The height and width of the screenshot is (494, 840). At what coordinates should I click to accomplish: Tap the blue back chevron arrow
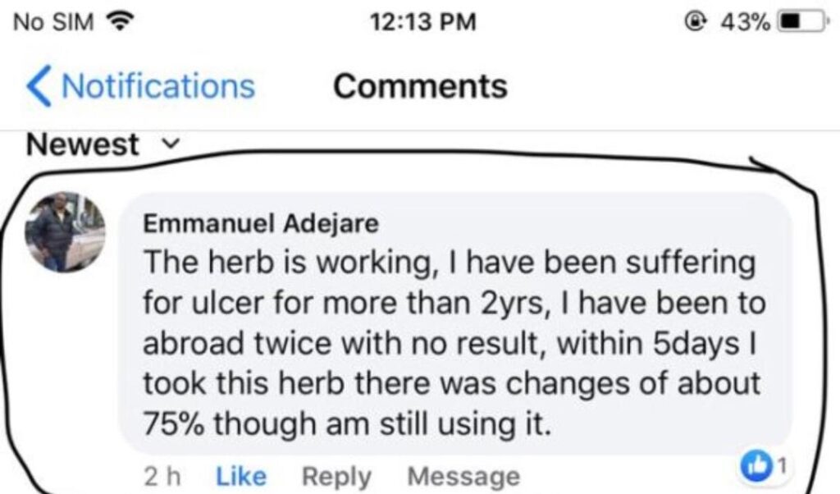38,87
